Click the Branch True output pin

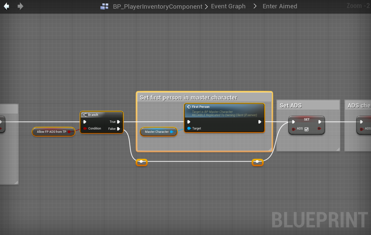tap(119, 122)
